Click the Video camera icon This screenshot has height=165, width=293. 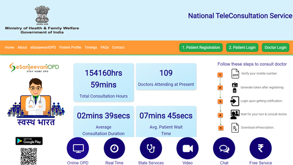[188, 148]
